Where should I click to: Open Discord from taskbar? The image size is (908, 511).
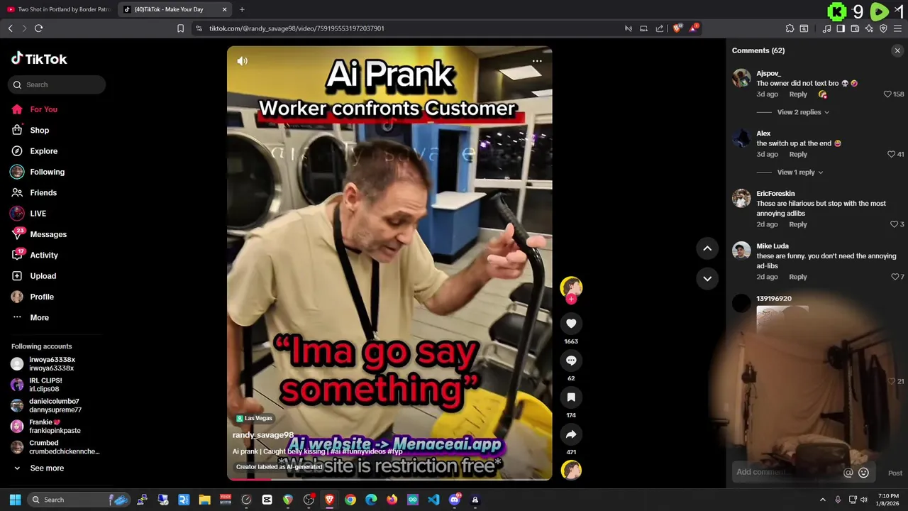(455, 500)
